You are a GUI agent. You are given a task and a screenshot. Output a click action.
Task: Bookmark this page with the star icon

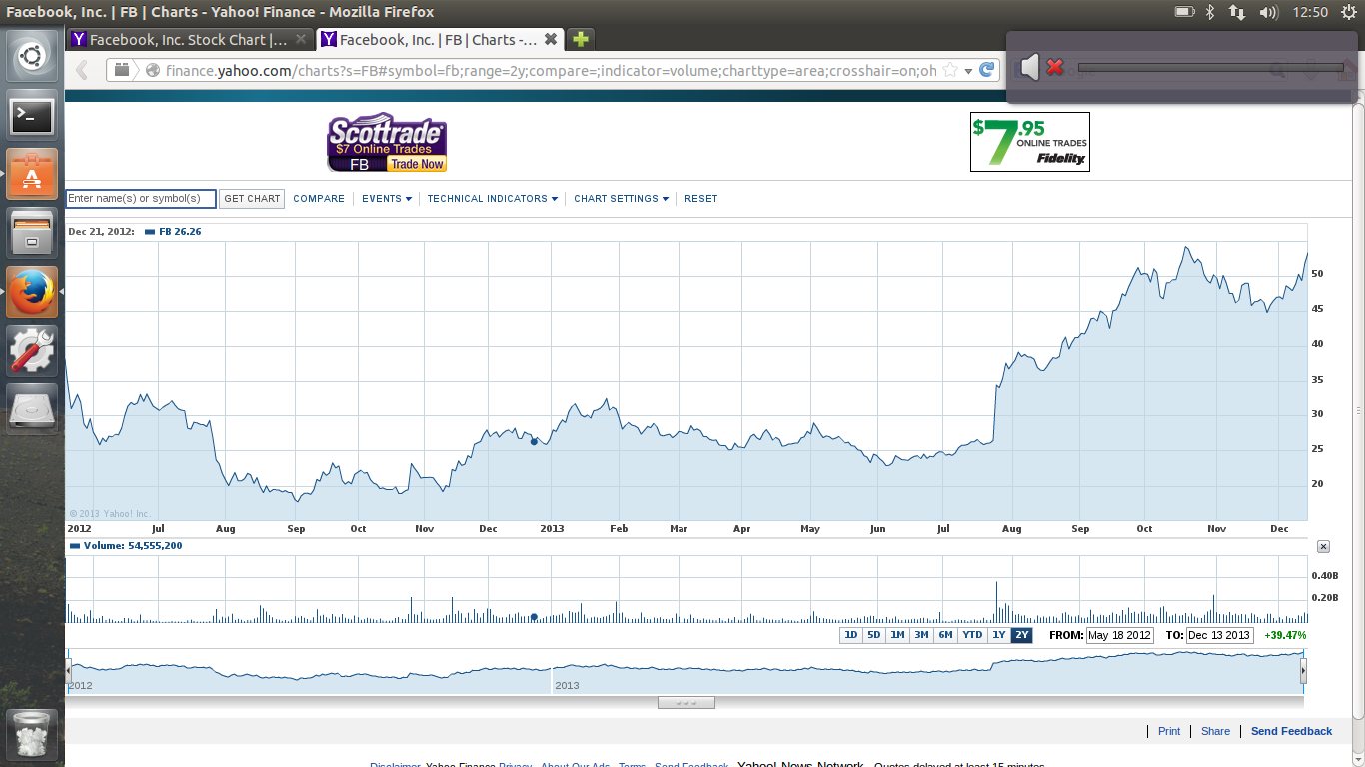[950, 70]
